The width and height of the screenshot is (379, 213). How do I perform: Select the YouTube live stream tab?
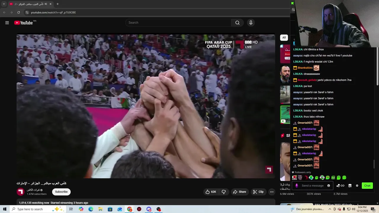pyautogui.click(x=30, y=4)
